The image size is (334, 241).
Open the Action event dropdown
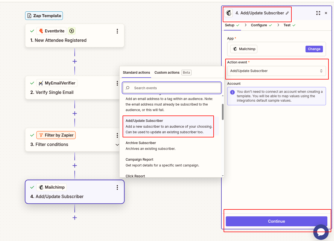pyautogui.click(x=276, y=71)
